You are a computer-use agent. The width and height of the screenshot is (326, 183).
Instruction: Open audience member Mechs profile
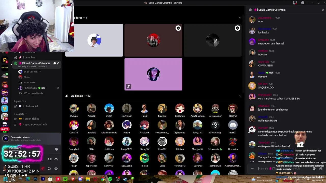click(127, 127)
